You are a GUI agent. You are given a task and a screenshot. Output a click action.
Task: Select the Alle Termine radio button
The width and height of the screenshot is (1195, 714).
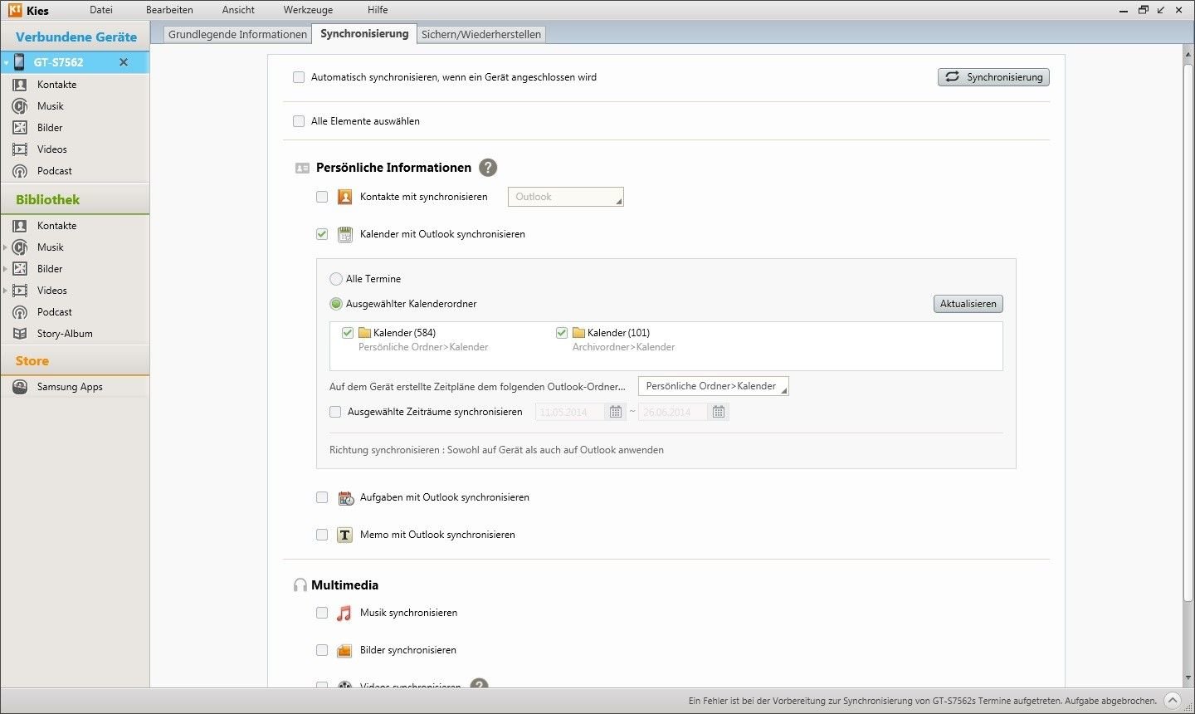(x=336, y=279)
